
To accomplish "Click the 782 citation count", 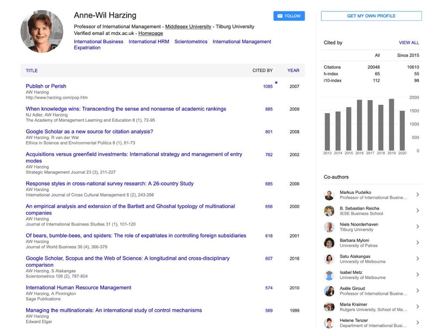I will [x=269, y=155].
